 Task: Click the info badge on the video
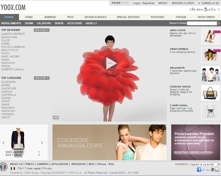(x=56, y=117)
